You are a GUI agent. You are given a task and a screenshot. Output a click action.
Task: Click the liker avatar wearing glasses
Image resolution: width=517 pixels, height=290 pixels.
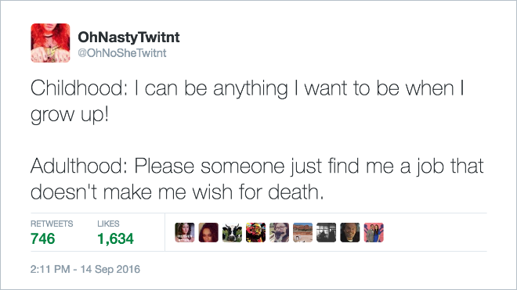point(280,232)
